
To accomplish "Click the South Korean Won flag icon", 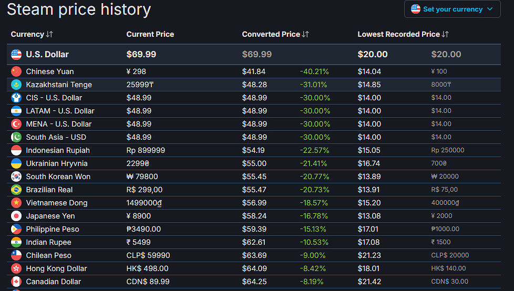I will tap(16, 176).
